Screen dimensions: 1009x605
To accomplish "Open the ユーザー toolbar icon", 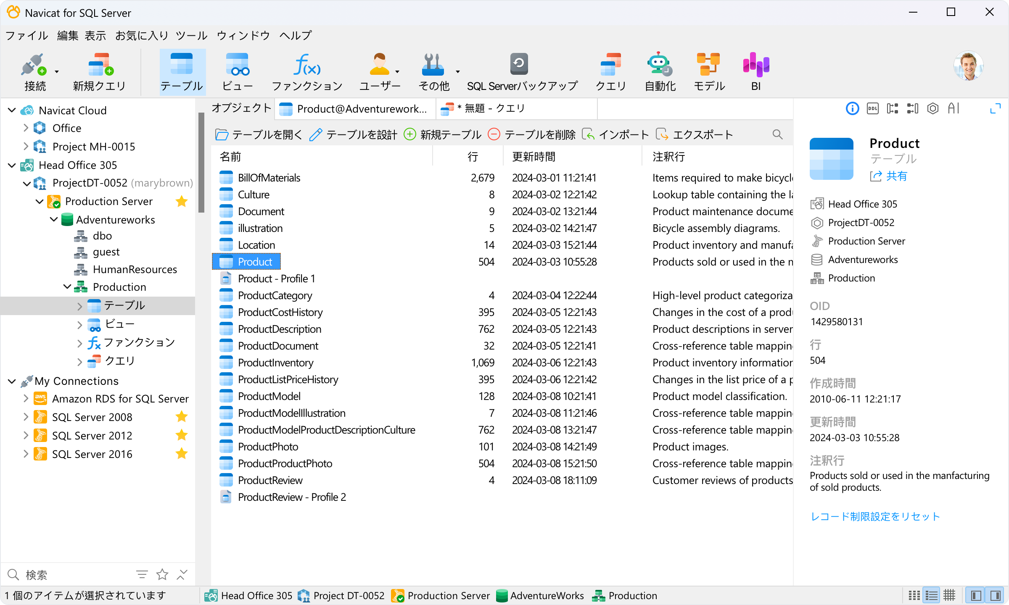I will point(379,72).
